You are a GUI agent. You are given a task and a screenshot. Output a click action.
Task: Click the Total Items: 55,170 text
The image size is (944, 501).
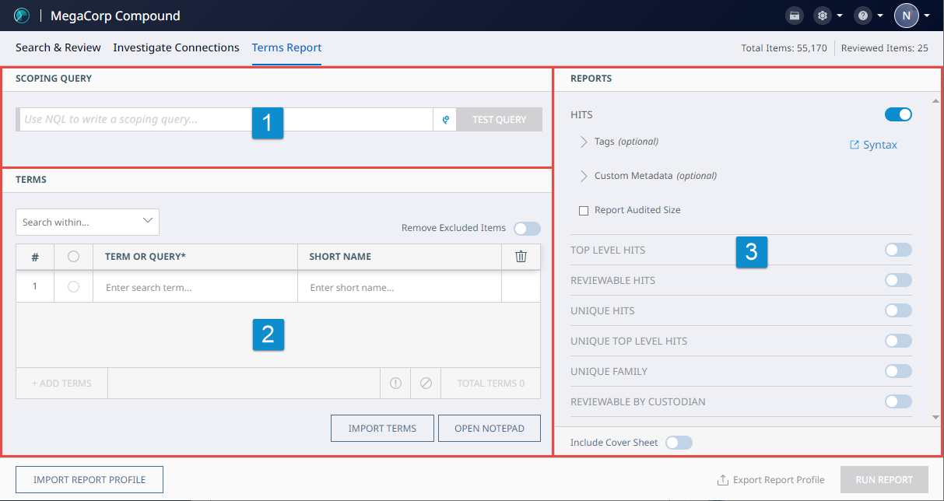point(784,48)
